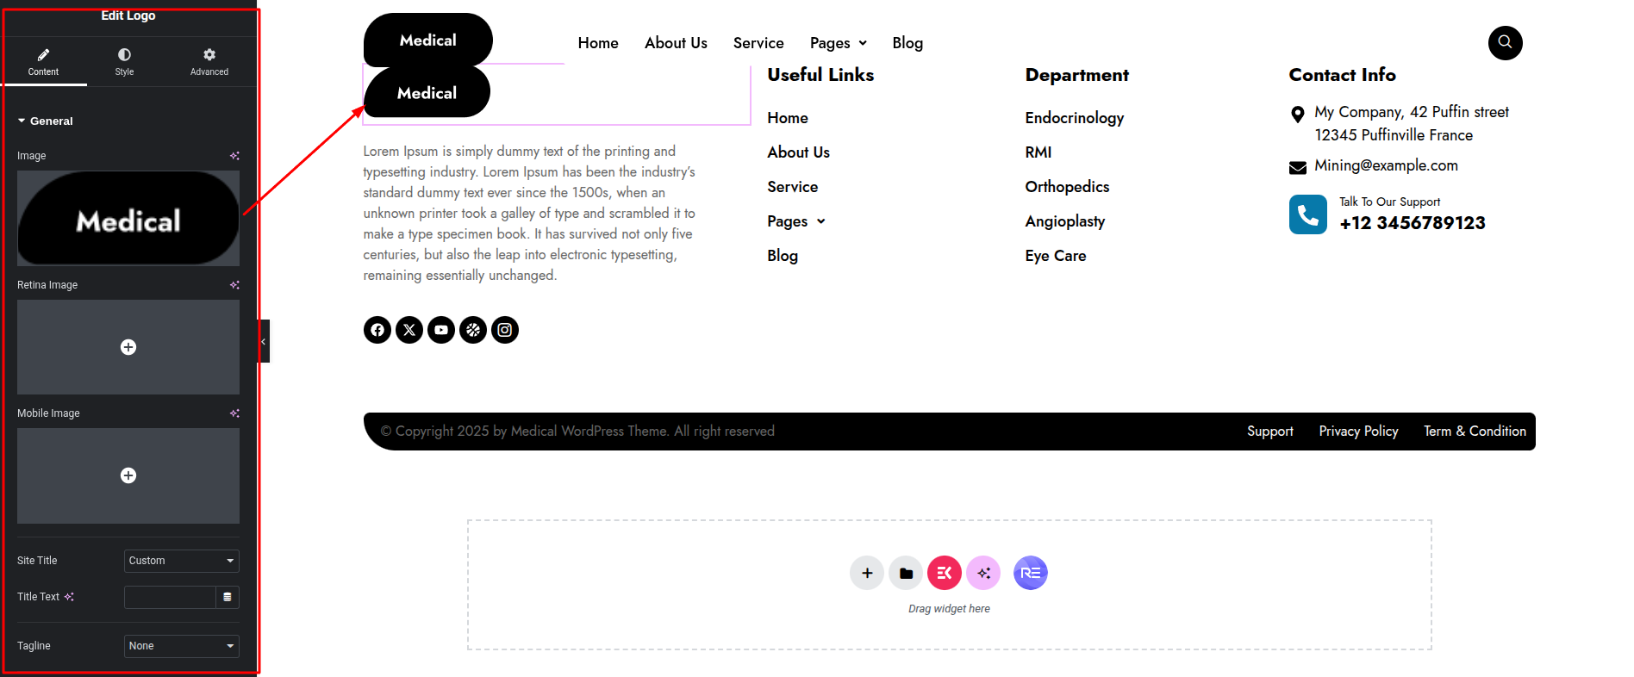Click the Instagram social icon

(x=505, y=330)
